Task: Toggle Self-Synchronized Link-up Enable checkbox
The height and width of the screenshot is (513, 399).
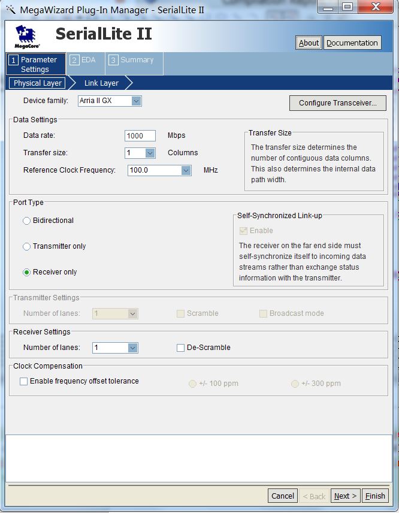Action: point(243,231)
